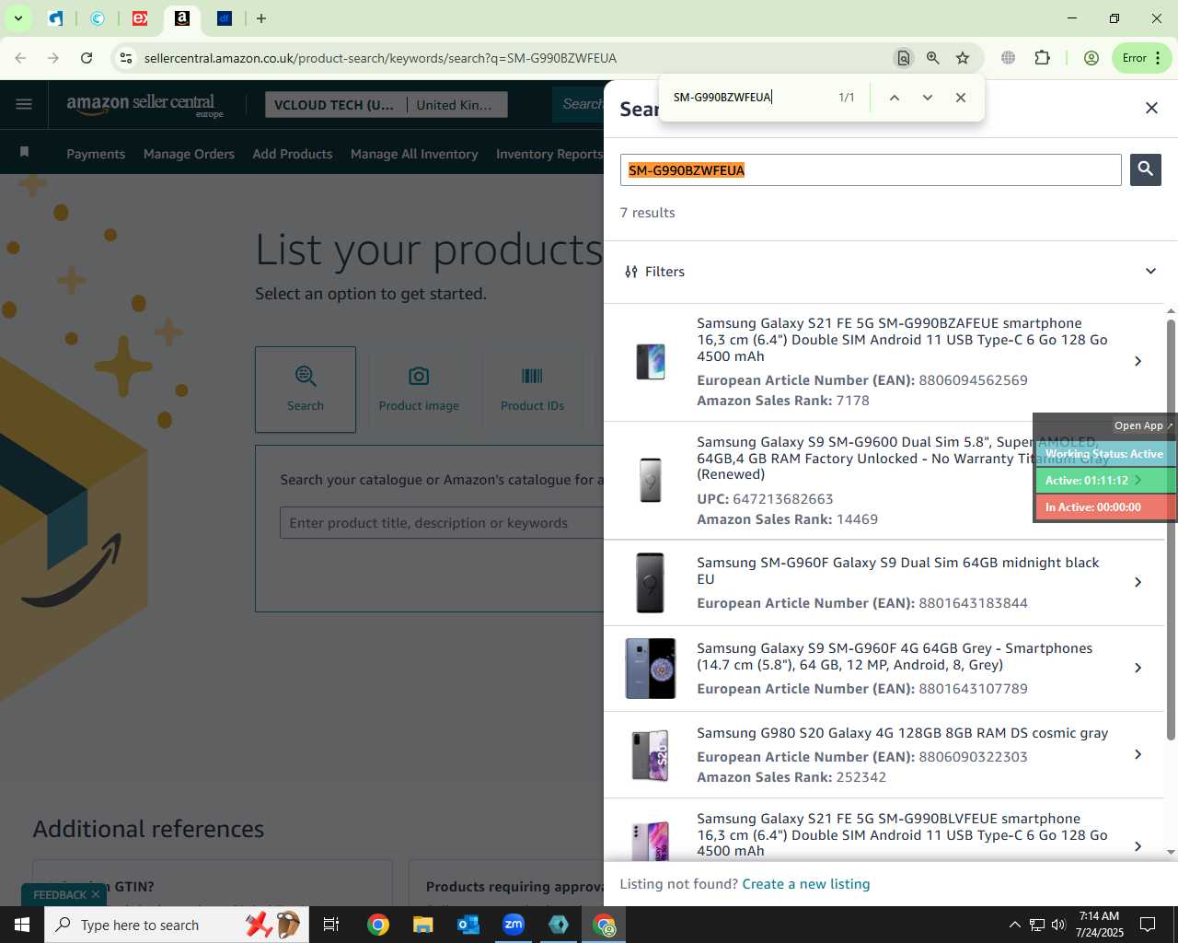Image resolution: width=1178 pixels, height=943 pixels.
Task: Open Outlook from the taskbar
Action: click(468, 925)
